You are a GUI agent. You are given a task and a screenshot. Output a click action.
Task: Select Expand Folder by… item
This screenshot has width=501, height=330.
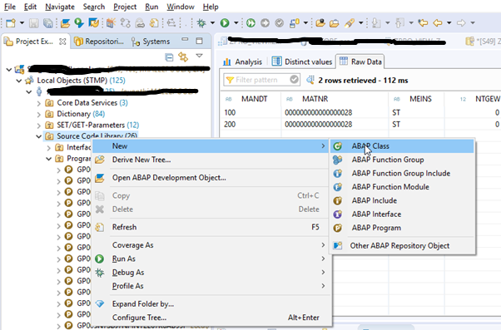click(211, 304)
